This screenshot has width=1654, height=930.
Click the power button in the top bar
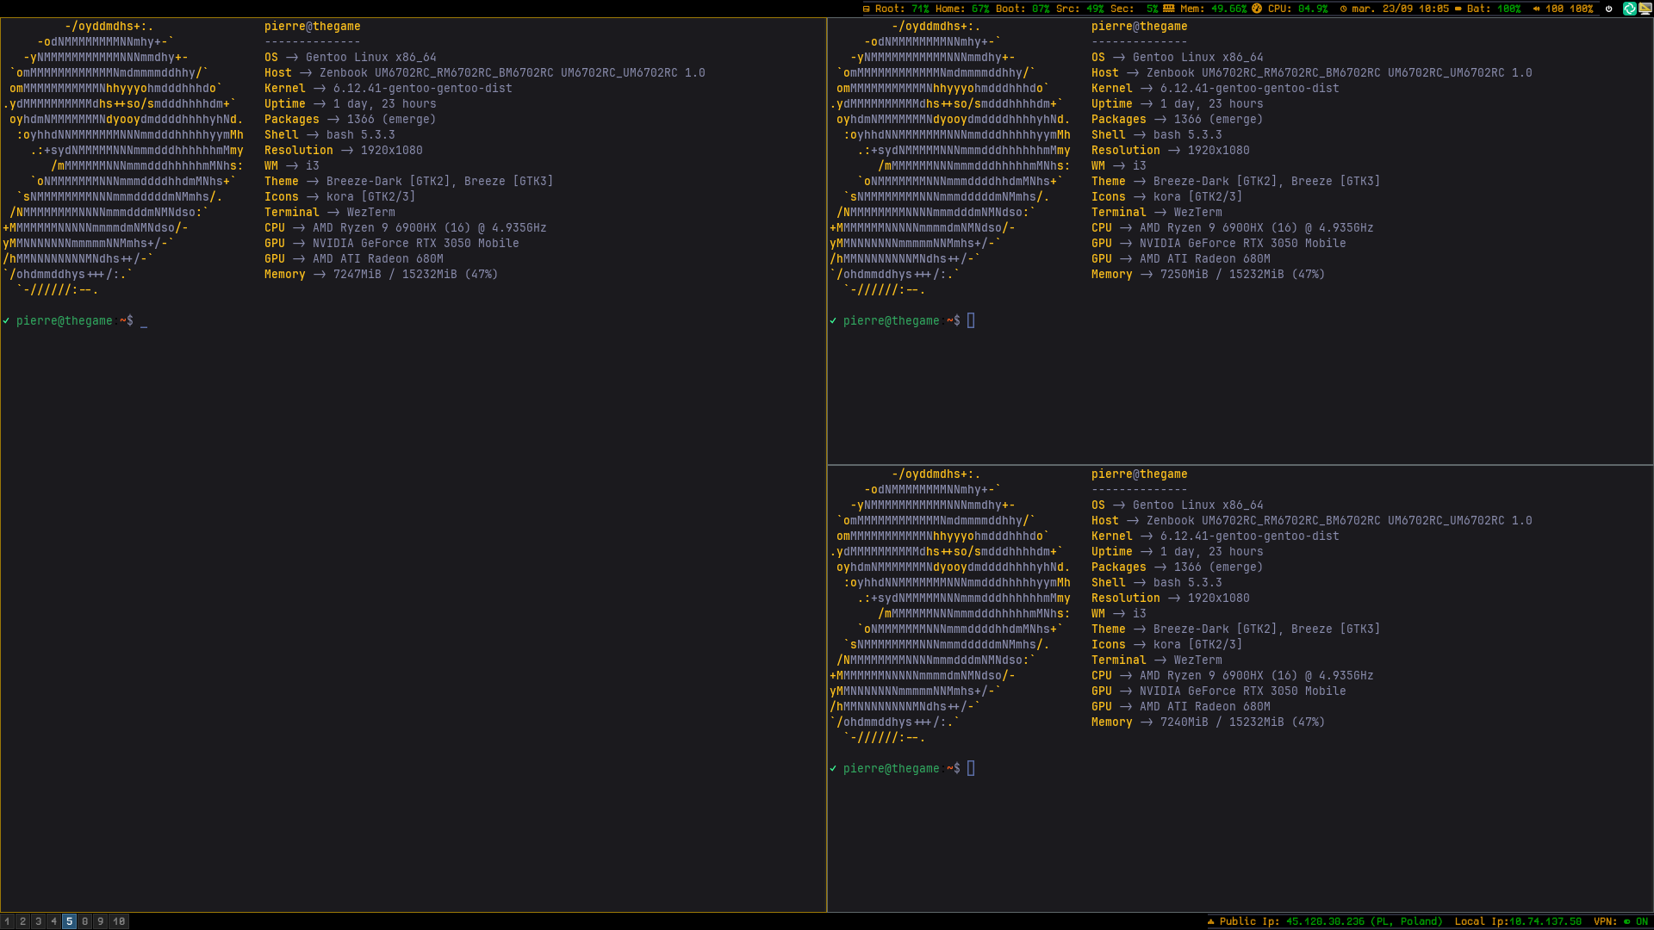pos(1608,9)
